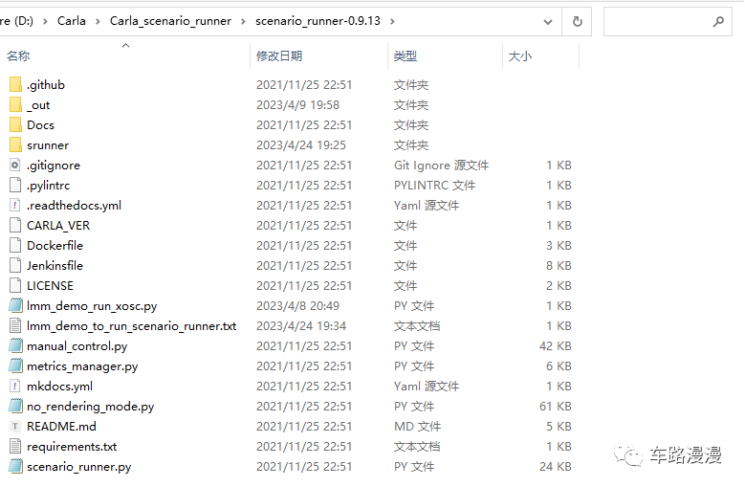Image resolution: width=745 pixels, height=487 pixels.
Task: Select the file name scenario_runner.py
Action: click(78, 467)
